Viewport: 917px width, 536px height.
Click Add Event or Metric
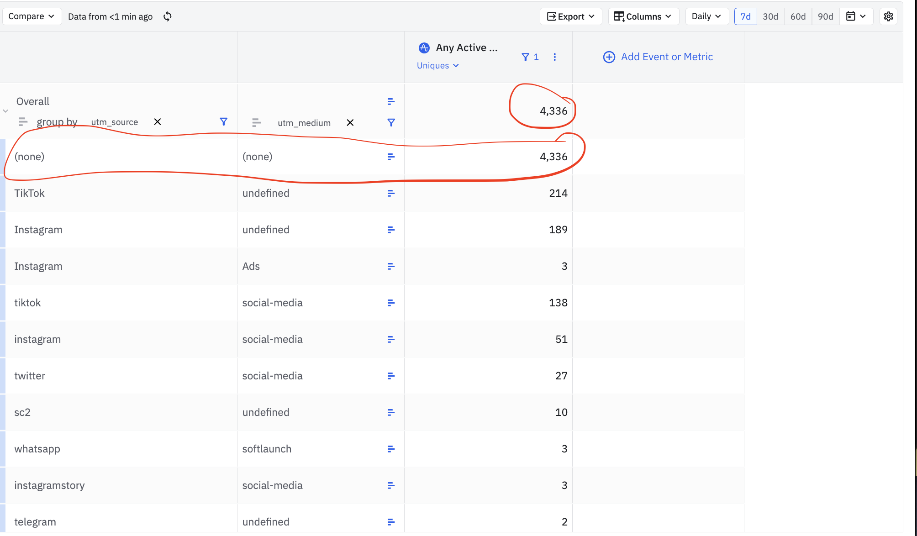tap(658, 57)
